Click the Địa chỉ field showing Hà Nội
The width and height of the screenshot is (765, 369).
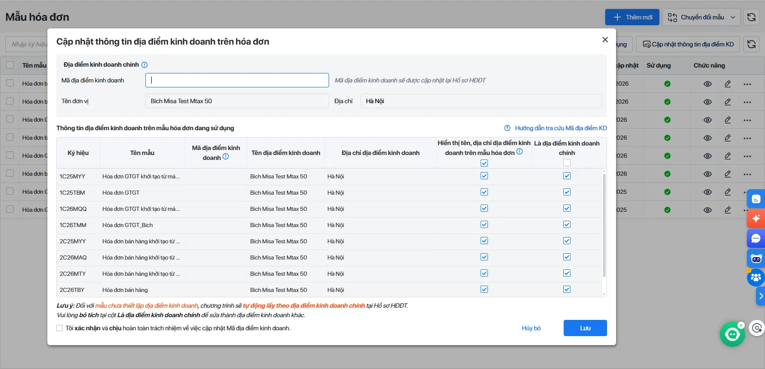point(481,101)
